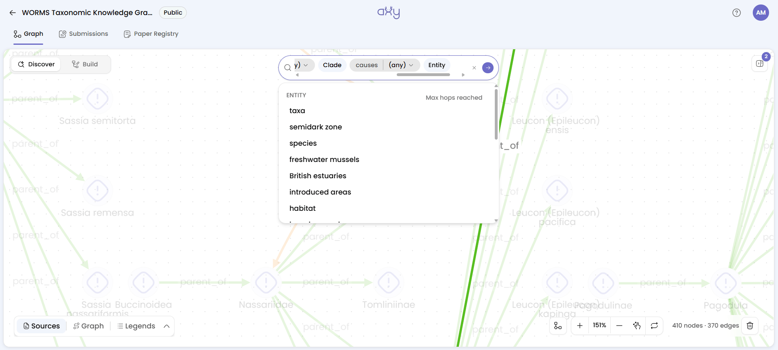Run the query with the arrow button
This screenshot has height=350, width=778.
pyautogui.click(x=488, y=68)
